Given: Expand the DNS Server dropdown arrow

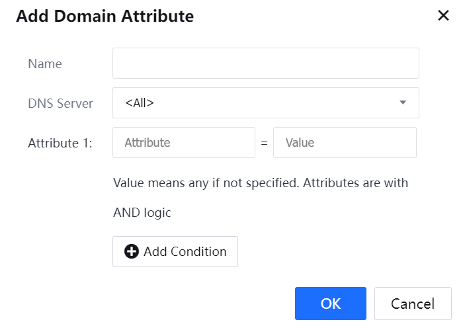Looking at the screenshot, I should (402, 102).
